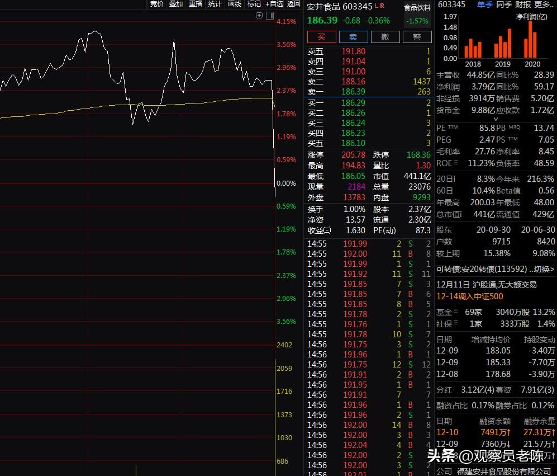This screenshot has width=557, height=476.
Task: Expand the financial summary chevron below 货币金
Action: (x=496, y=119)
